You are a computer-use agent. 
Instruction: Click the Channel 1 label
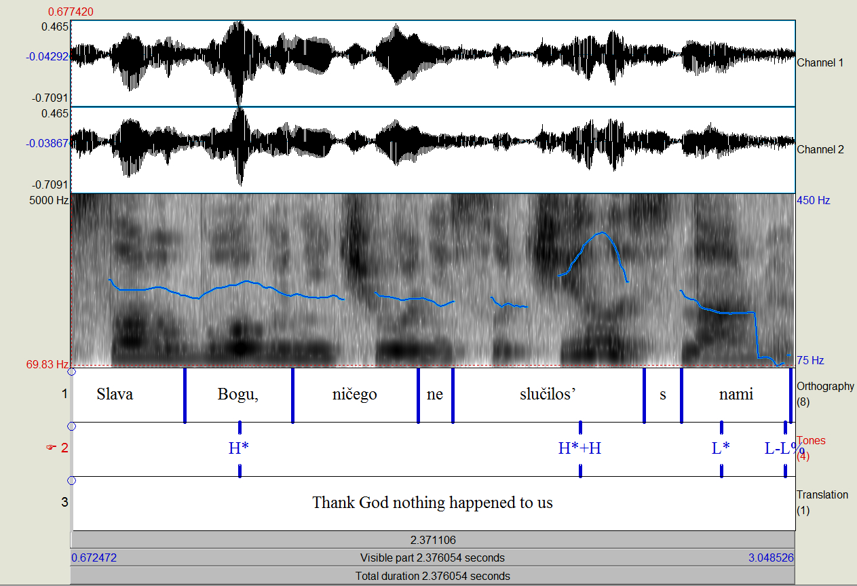pos(820,62)
